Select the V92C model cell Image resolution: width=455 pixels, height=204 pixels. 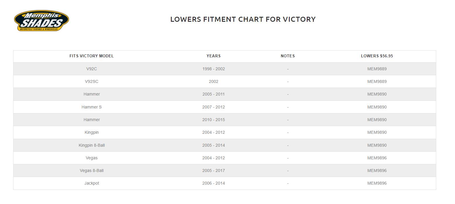point(92,69)
